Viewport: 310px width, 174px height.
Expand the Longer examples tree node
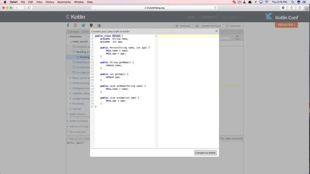point(70,99)
